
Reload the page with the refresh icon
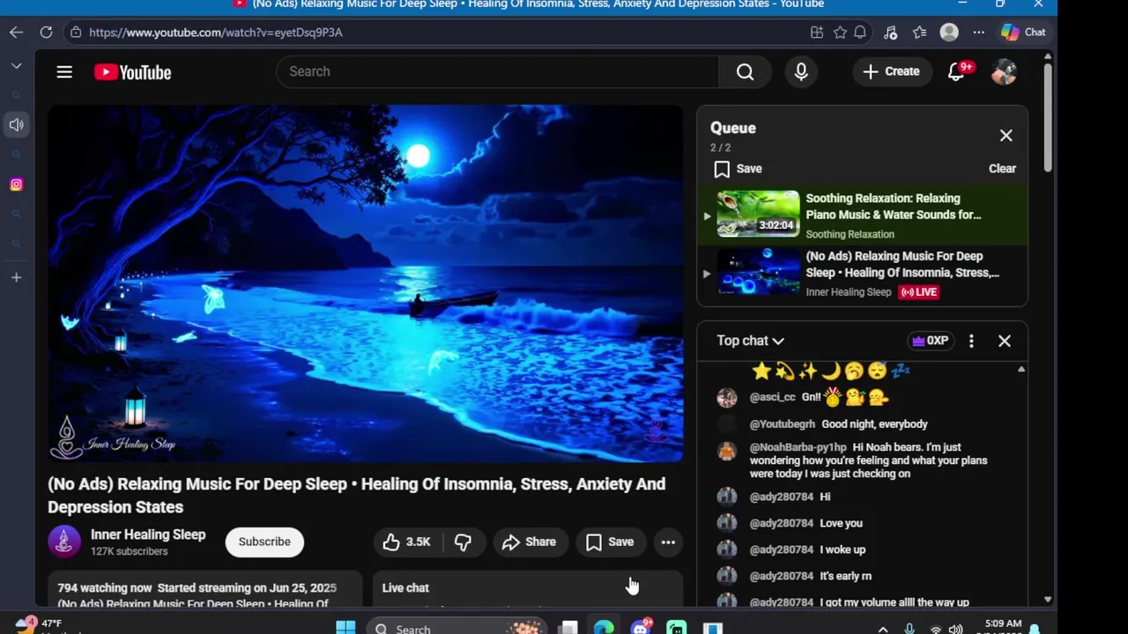click(46, 32)
